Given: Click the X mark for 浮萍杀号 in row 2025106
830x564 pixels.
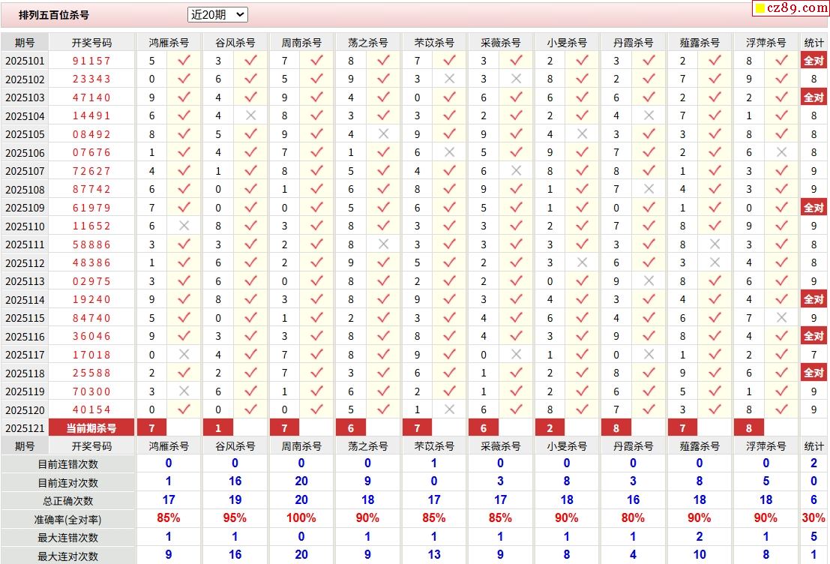Looking at the screenshot, I should click(x=782, y=152).
